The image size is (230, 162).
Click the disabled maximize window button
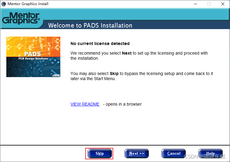coord(209,4)
